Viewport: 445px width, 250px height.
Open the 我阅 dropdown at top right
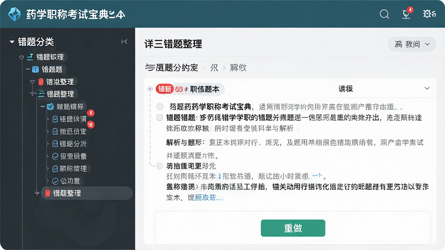tap(412, 44)
